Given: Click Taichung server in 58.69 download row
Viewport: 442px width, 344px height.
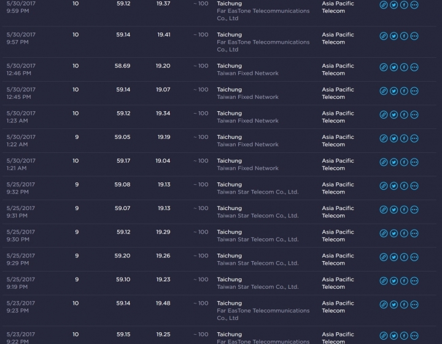Looking at the screenshot, I should click(229, 66).
